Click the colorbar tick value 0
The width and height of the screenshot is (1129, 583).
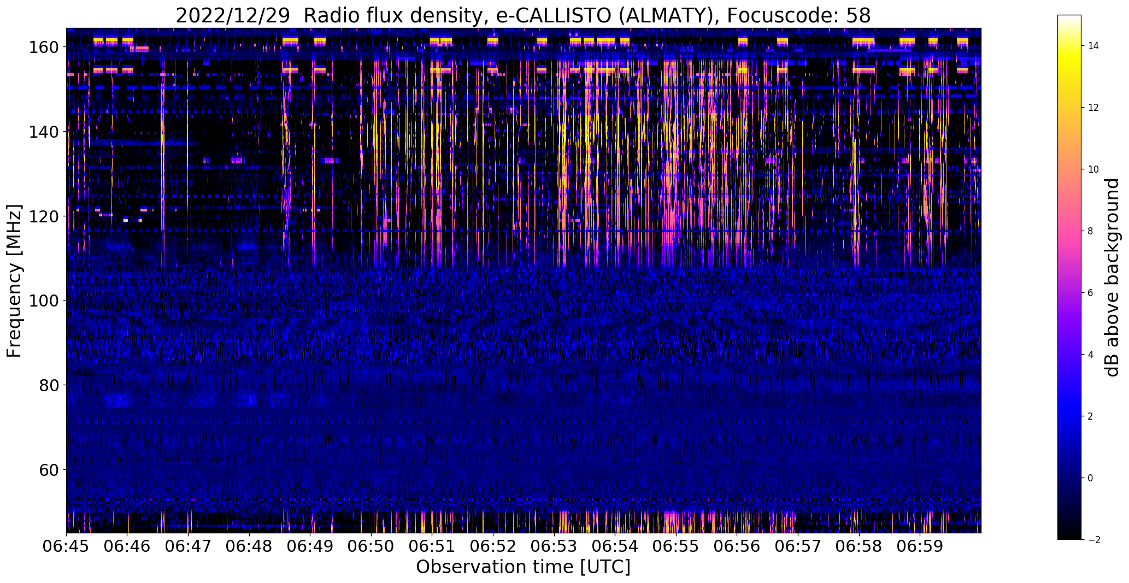click(x=1091, y=478)
